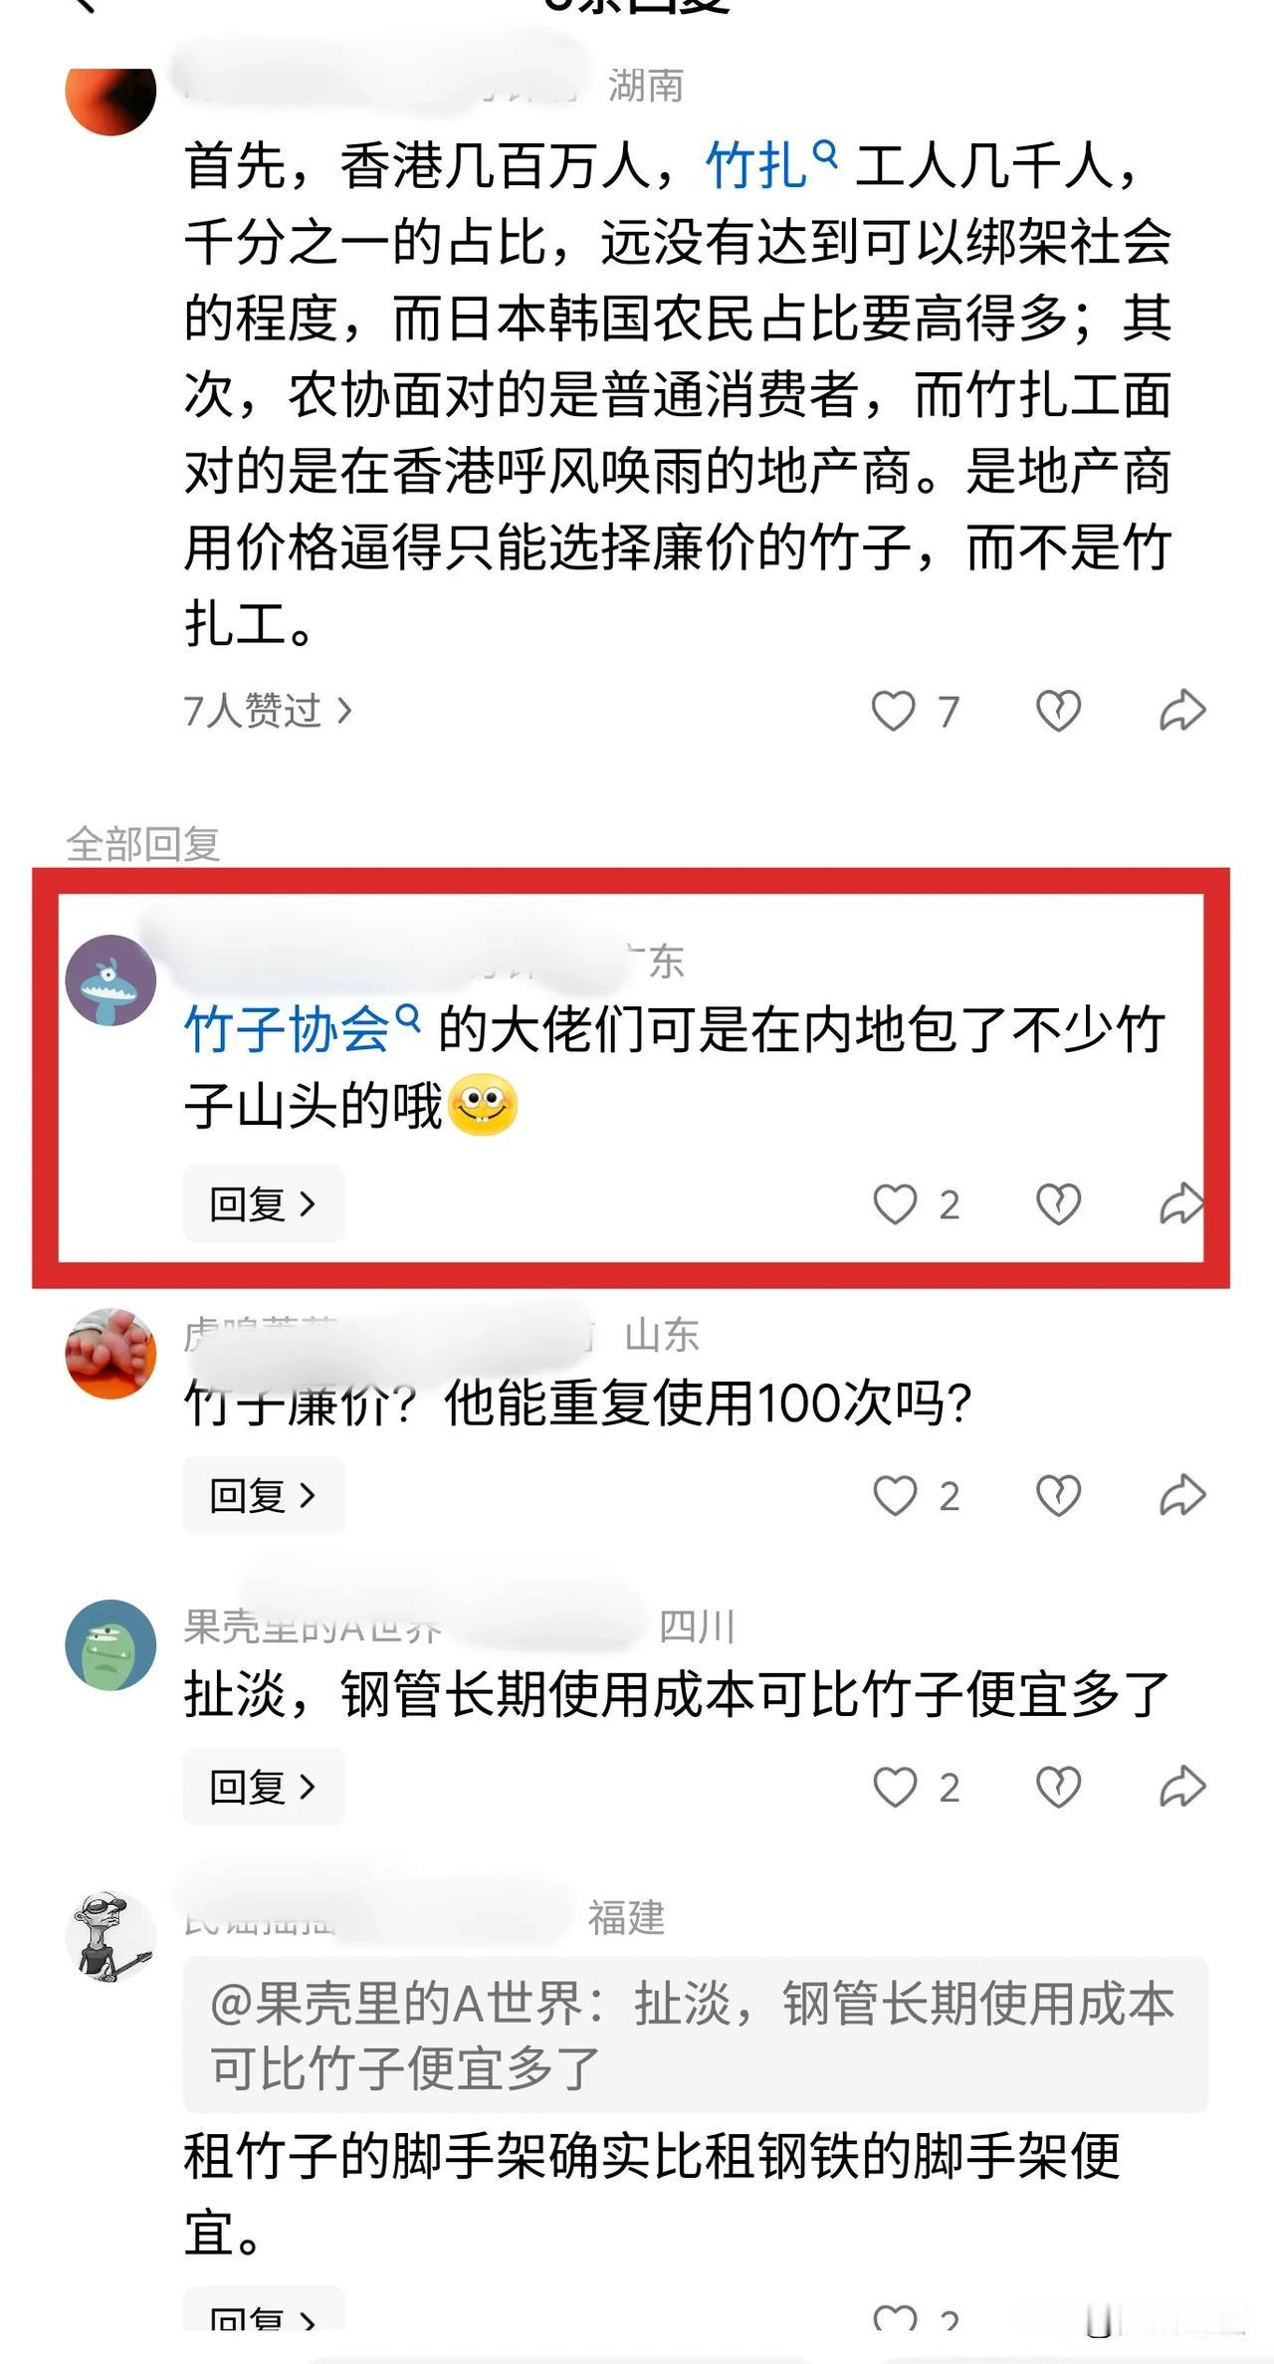Reply to the 竹子协会 comment

point(264,1204)
